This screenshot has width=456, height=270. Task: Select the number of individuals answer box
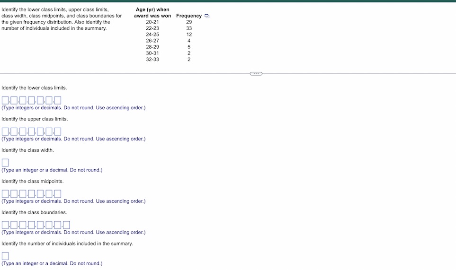tap(5, 256)
